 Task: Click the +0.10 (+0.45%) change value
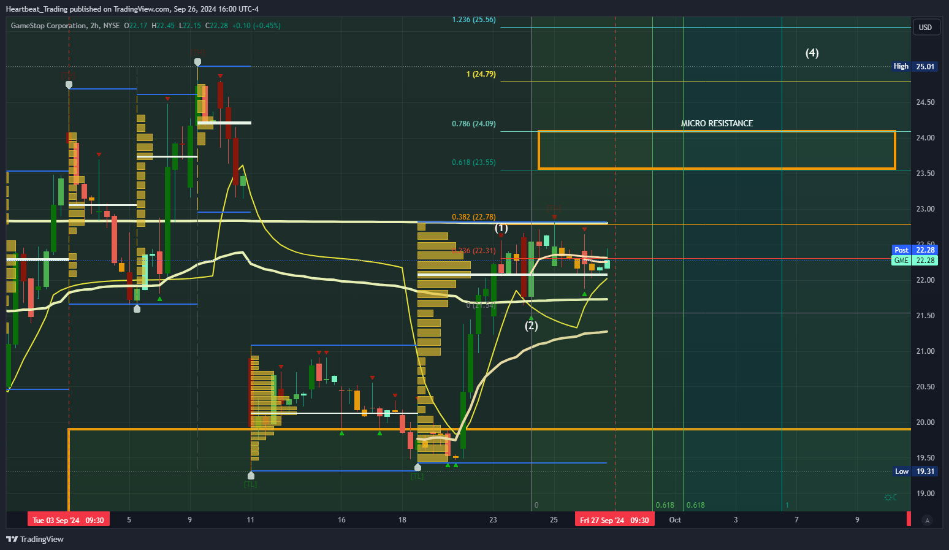pos(256,26)
